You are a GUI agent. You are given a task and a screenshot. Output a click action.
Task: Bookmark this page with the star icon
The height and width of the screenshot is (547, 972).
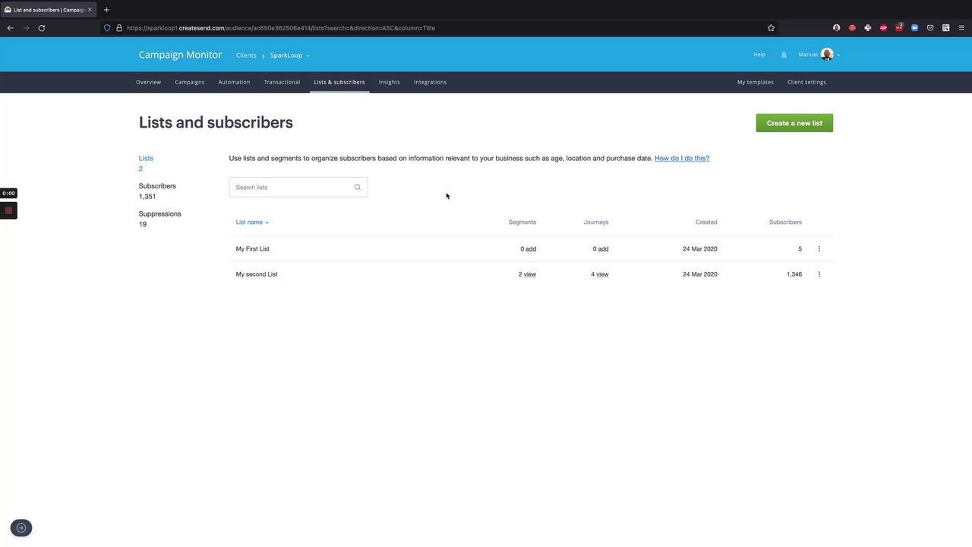click(x=771, y=28)
